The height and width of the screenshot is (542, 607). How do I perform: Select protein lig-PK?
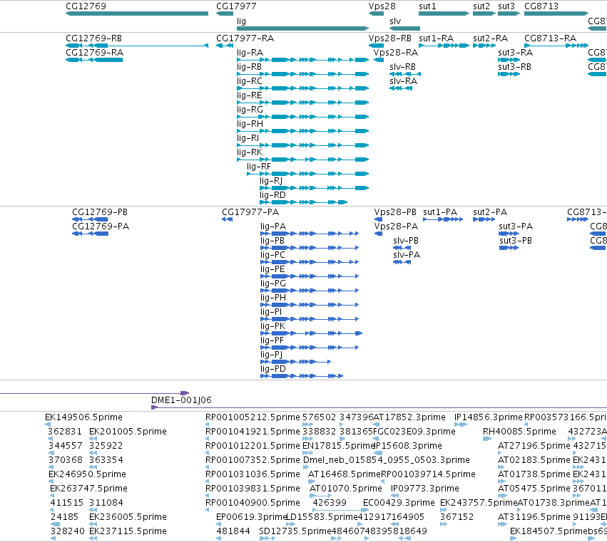point(312,333)
